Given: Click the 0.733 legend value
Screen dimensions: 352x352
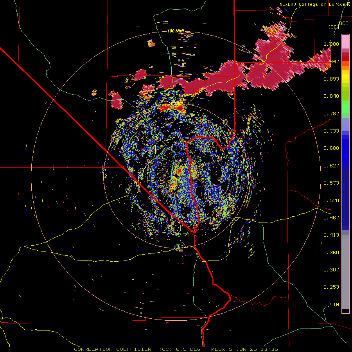Looking at the screenshot, I should (331, 131).
